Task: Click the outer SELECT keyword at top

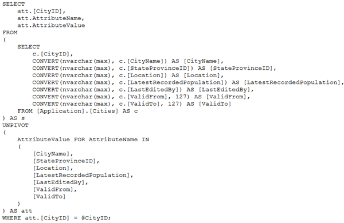Action: click(14, 4)
